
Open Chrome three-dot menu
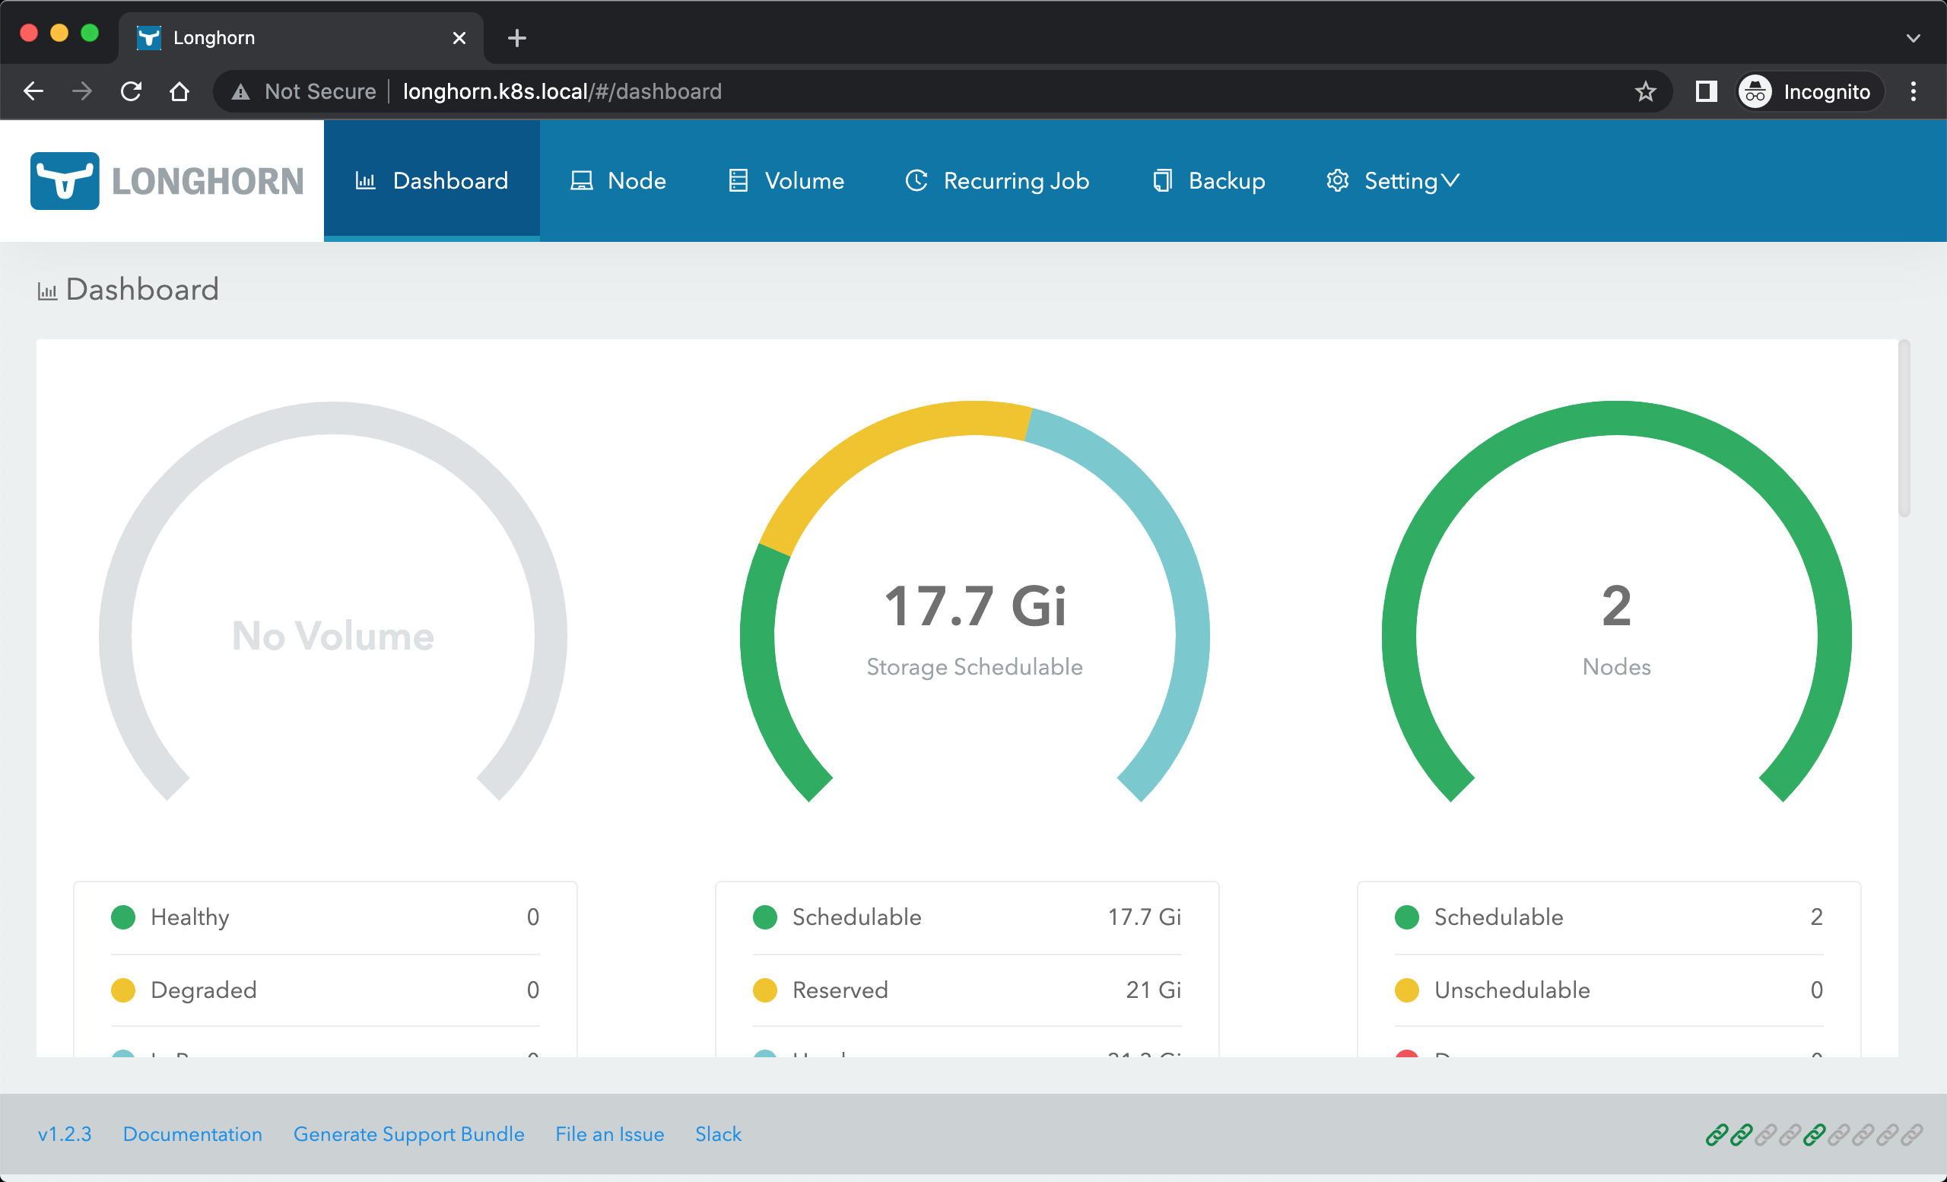point(1913,91)
